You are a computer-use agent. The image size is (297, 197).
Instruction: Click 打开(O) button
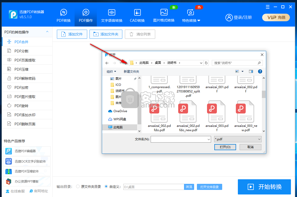tap(225, 147)
